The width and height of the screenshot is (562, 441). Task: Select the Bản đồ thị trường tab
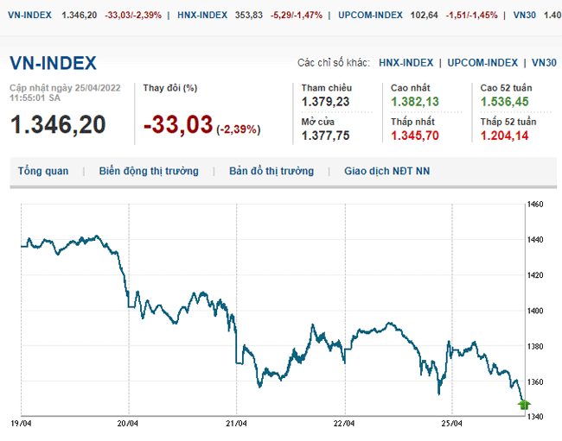(x=271, y=171)
